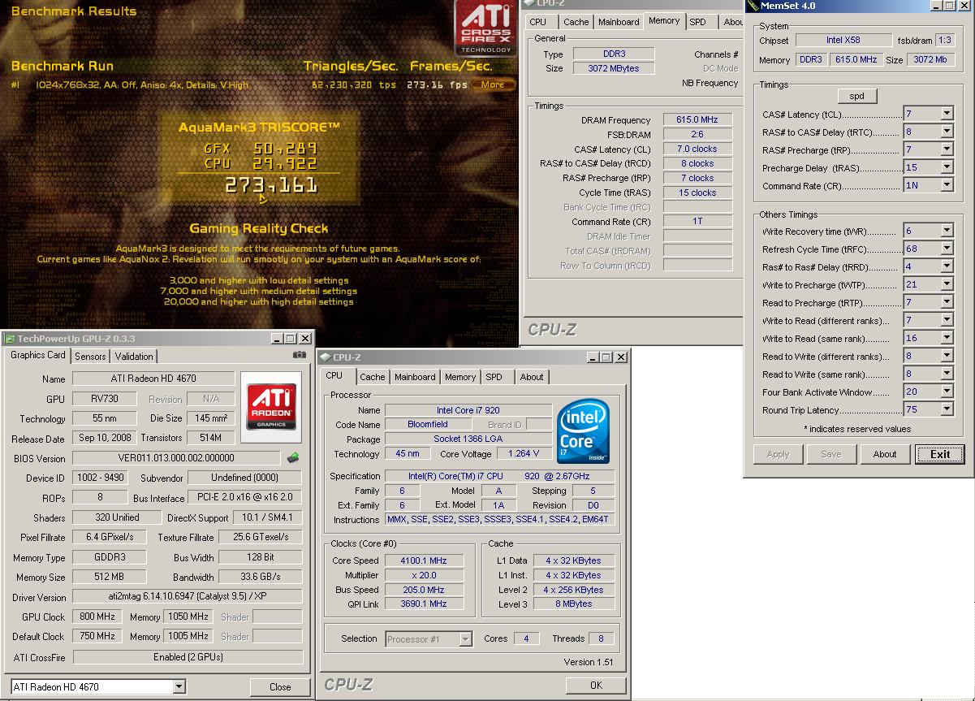Click the AquaMark total score 273,161
Viewport: 975px width, 701px height.
(270, 186)
